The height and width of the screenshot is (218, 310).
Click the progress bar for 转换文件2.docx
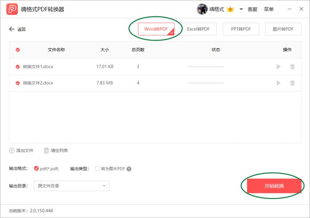click(x=206, y=83)
